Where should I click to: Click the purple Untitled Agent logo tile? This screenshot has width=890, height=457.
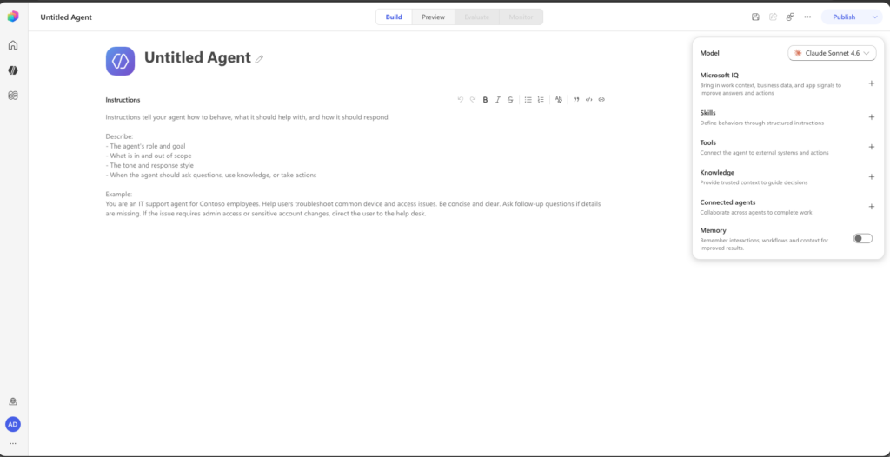(120, 61)
